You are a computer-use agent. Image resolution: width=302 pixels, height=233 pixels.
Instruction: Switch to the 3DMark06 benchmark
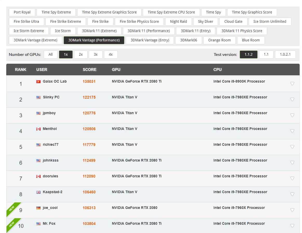189,40
